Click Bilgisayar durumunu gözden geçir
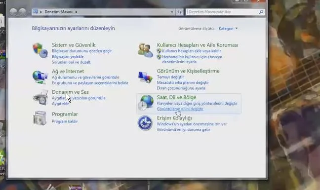The image size is (320, 190). [81, 51]
